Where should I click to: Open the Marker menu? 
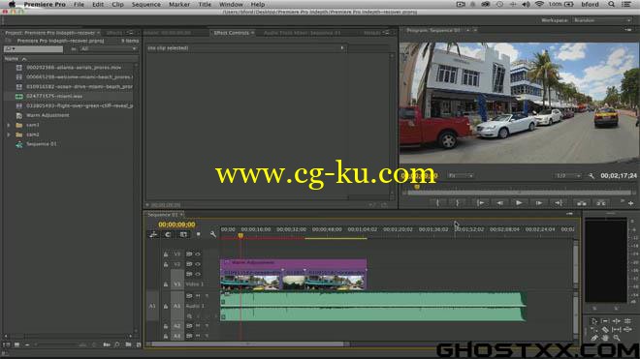pyautogui.click(x=179, y=4)
